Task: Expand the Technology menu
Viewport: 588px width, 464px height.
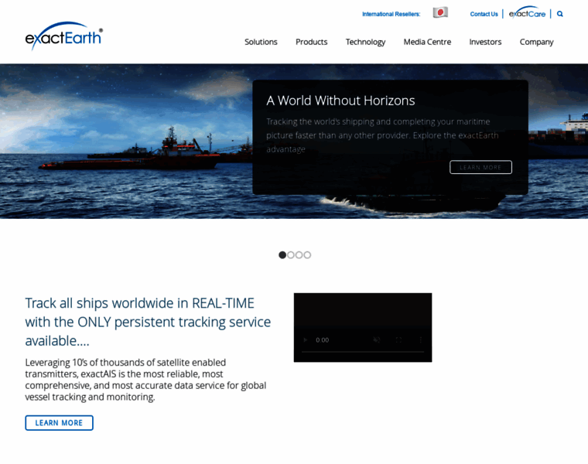Action: pos(365,42)
